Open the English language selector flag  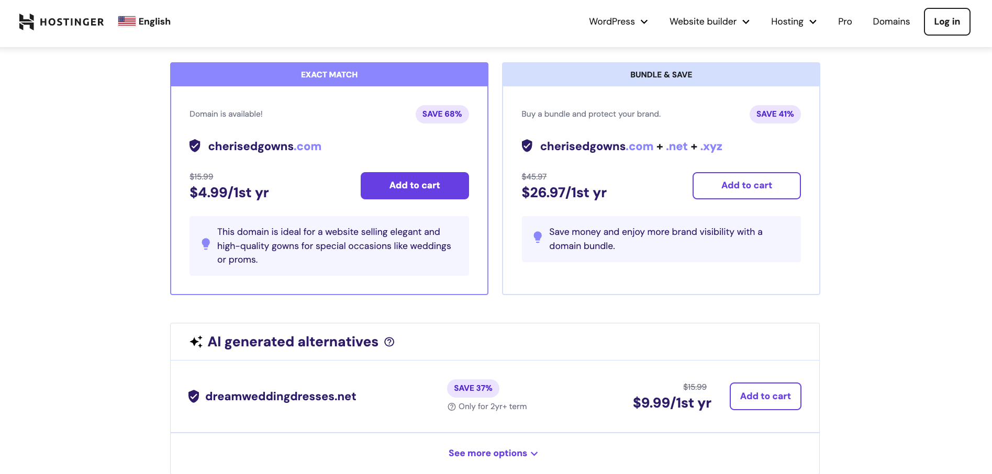tap(127, 21)
